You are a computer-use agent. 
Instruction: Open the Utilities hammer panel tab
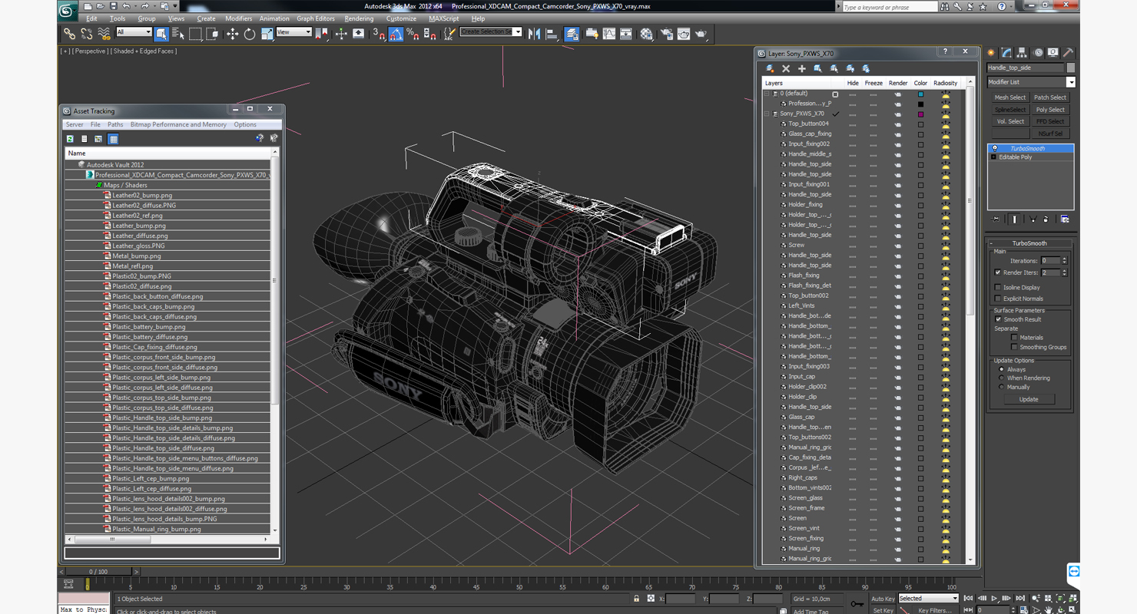(1068, 53)
